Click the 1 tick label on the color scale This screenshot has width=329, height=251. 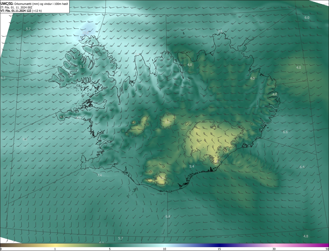click(55, 249)
